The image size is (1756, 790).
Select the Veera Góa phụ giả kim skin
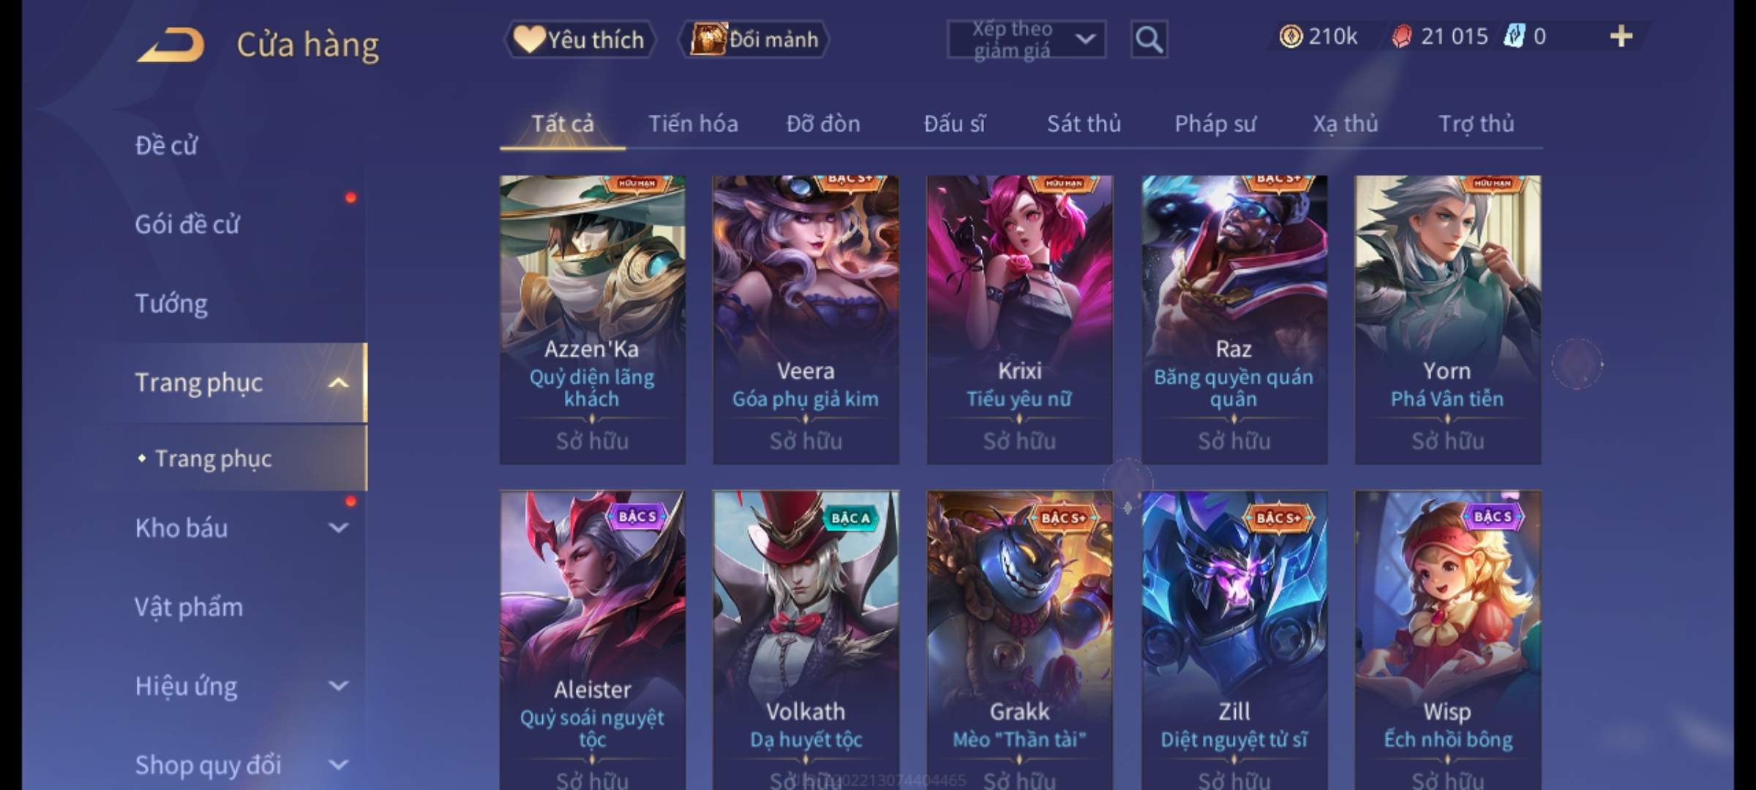[806, 320]
